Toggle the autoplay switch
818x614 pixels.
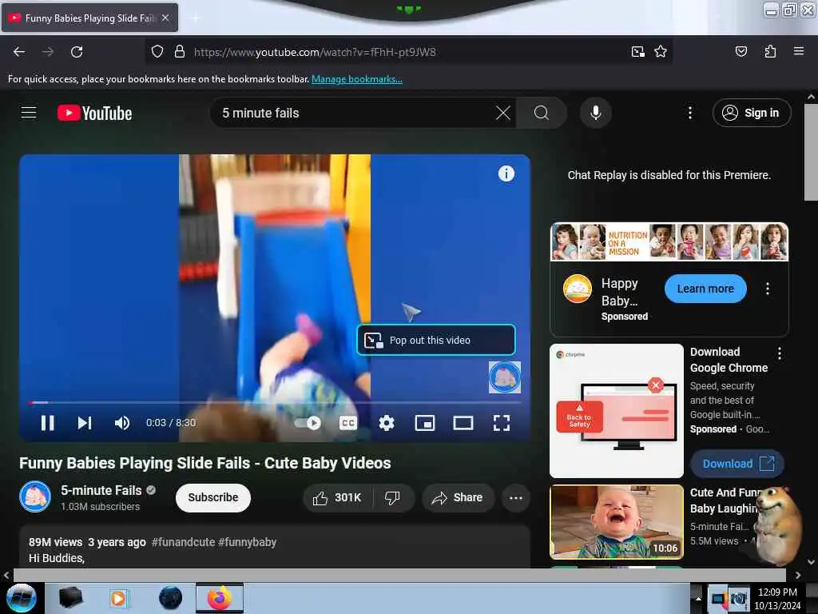pos(308,423)
